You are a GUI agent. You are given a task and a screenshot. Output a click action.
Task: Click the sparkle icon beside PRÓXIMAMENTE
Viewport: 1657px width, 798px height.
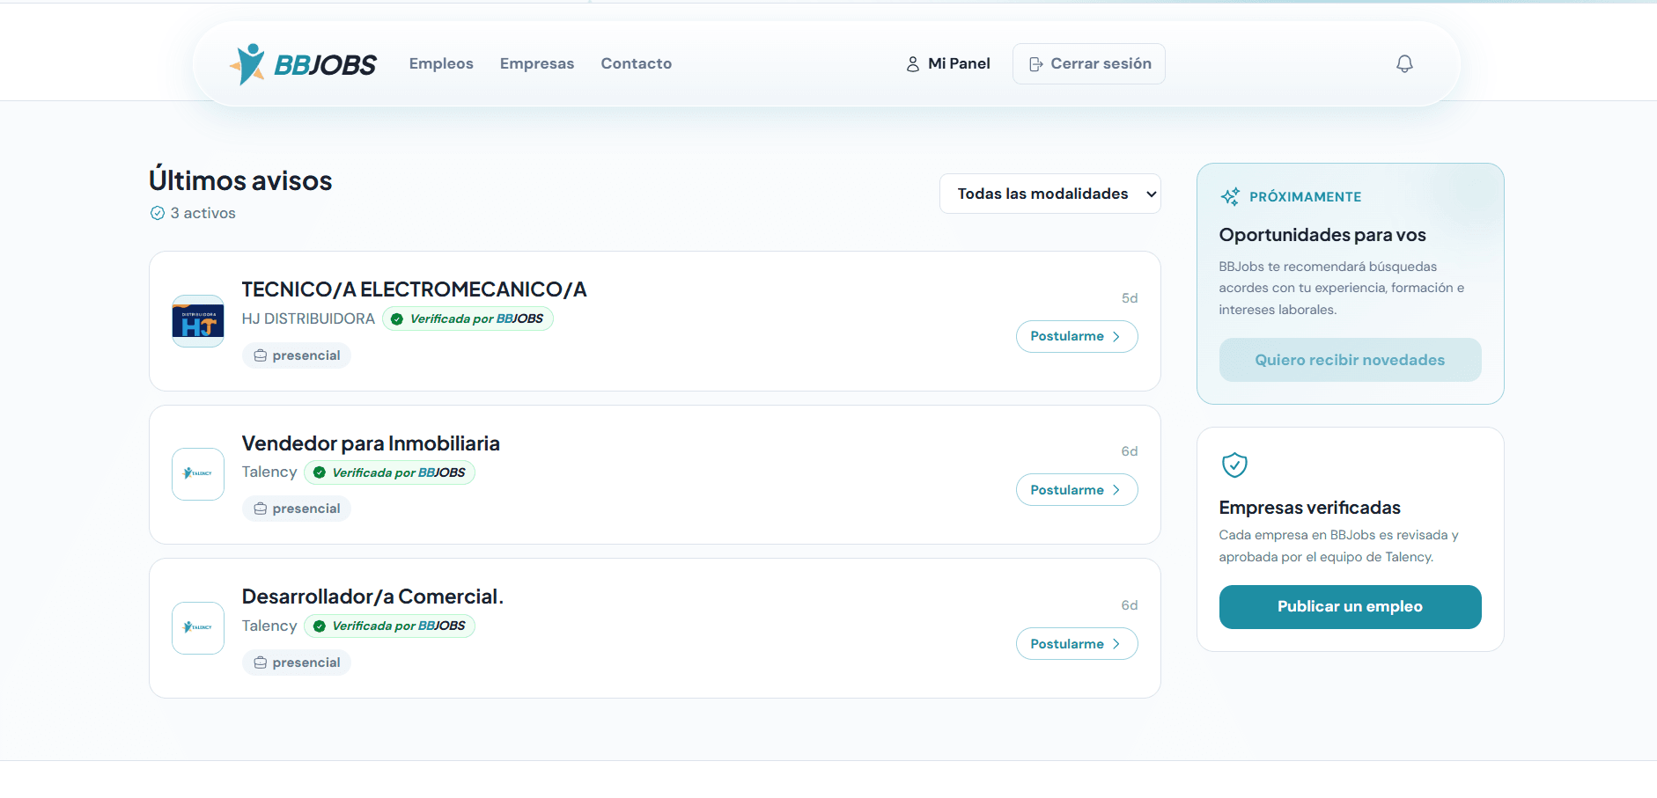click(x=1230, y=196)
